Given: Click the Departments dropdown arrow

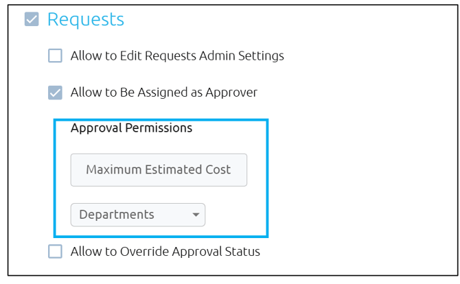Looking at the screenshot, I should coord(196,215).
